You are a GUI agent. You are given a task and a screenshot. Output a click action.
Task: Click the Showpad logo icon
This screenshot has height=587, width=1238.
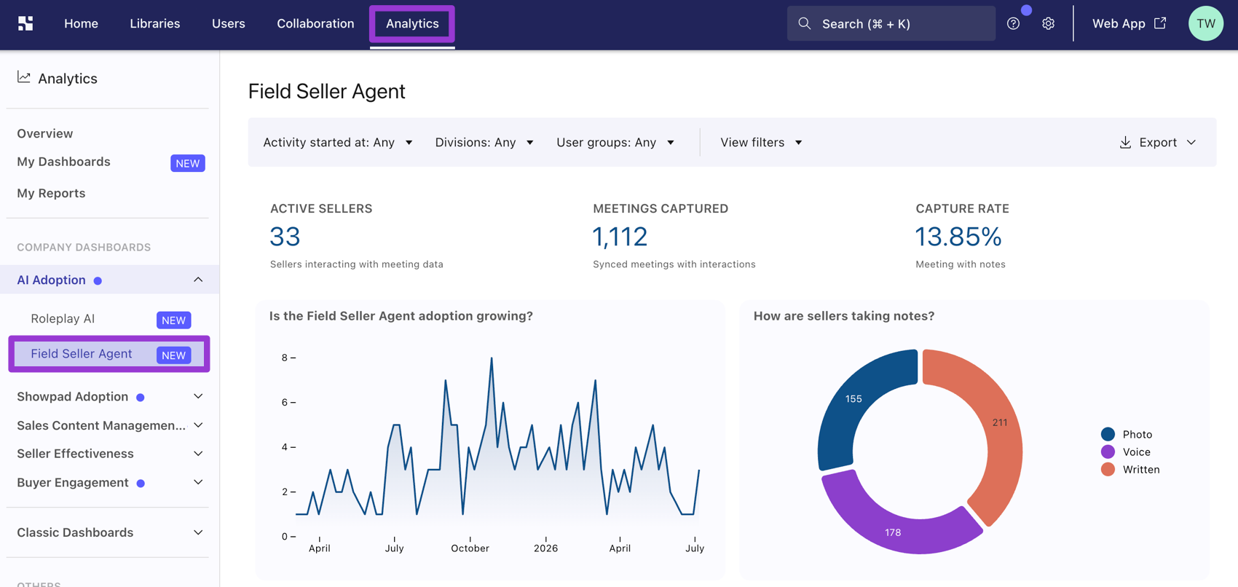(25, 23)
